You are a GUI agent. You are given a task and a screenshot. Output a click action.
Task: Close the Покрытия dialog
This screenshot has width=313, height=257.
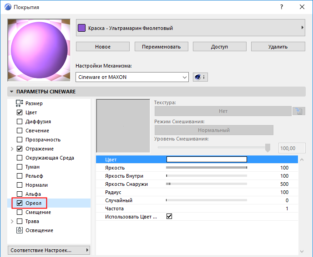coord(302,7)
